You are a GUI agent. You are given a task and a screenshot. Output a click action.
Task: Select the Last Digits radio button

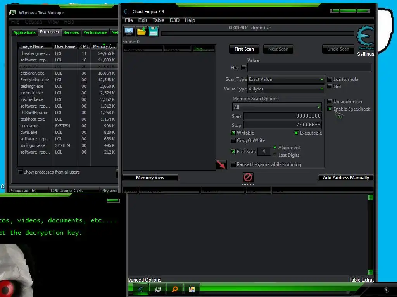click(x=275, y=155)
